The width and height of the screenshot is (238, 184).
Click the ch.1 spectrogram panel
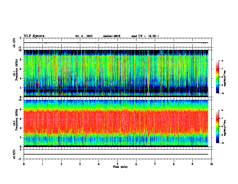point(116,73)
